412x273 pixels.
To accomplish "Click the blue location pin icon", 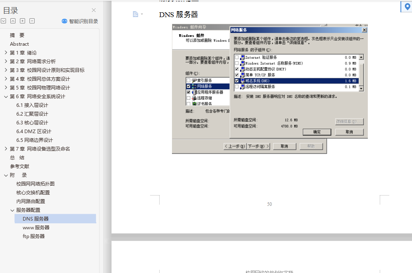I will (407, 7).
